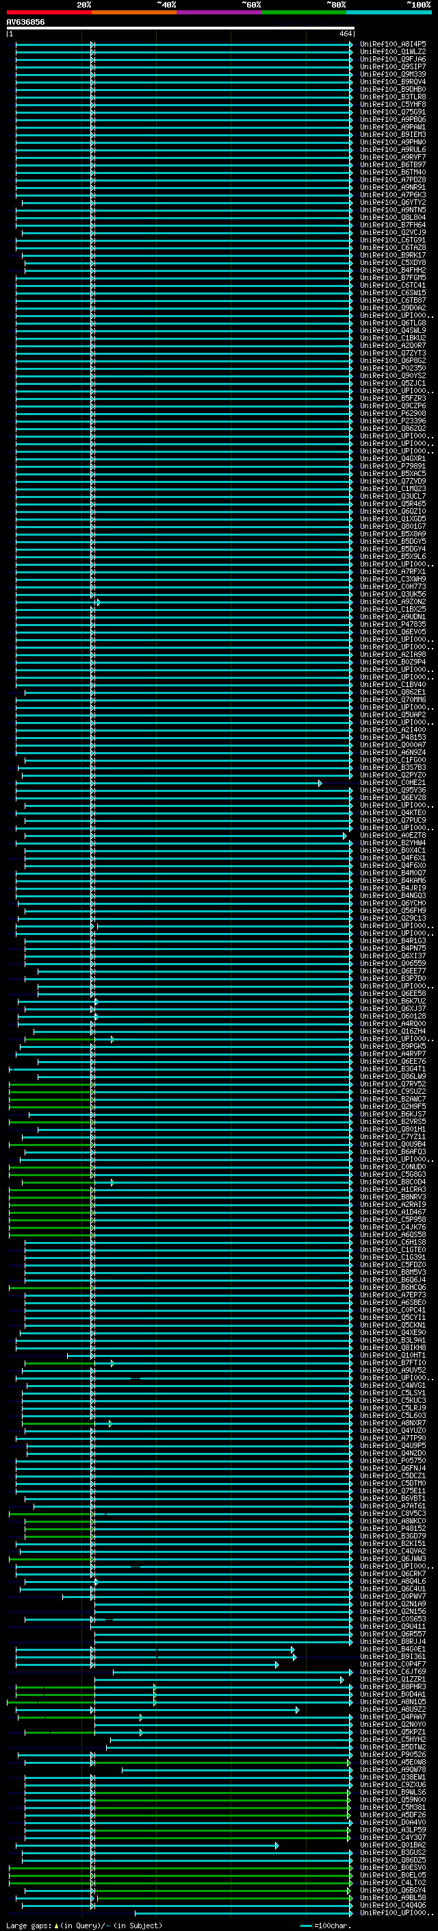
Task: Click hit label UniRef100_Q4F6X0
Action: (393, 865)
